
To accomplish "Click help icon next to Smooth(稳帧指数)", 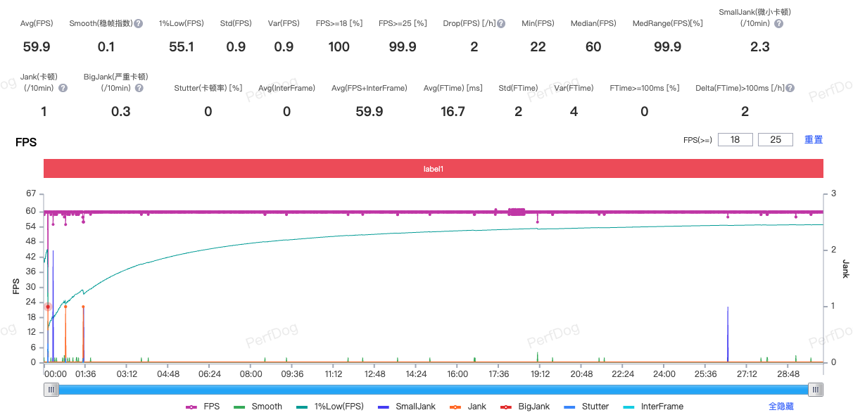I will (x=139, y=24).
